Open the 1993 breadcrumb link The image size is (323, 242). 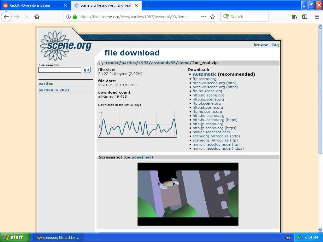click(x=144, y=63)
